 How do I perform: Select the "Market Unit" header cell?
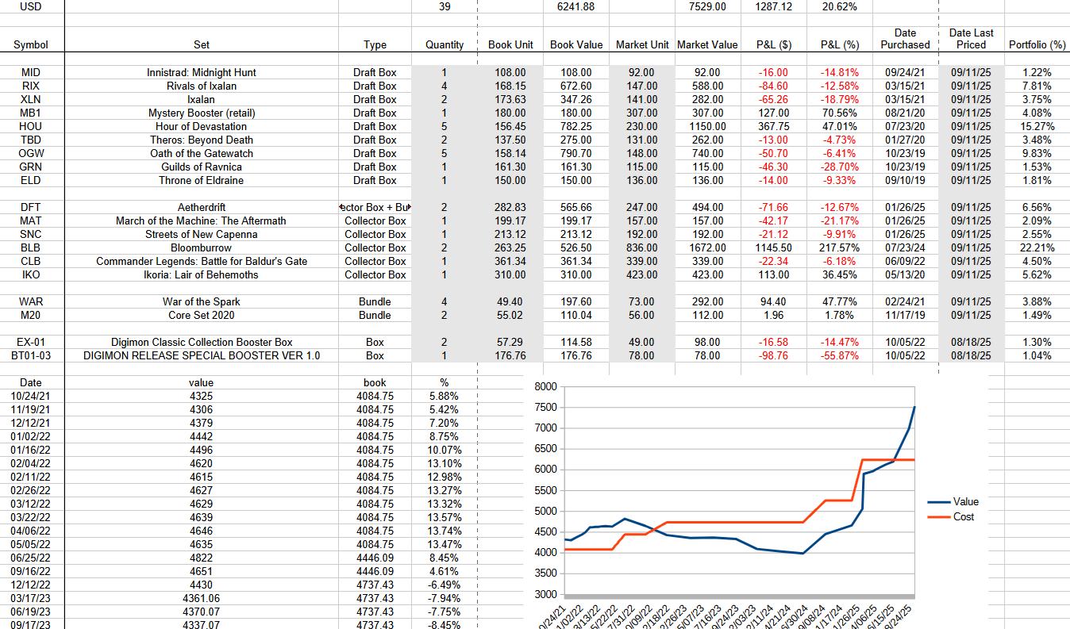(642, 45)
